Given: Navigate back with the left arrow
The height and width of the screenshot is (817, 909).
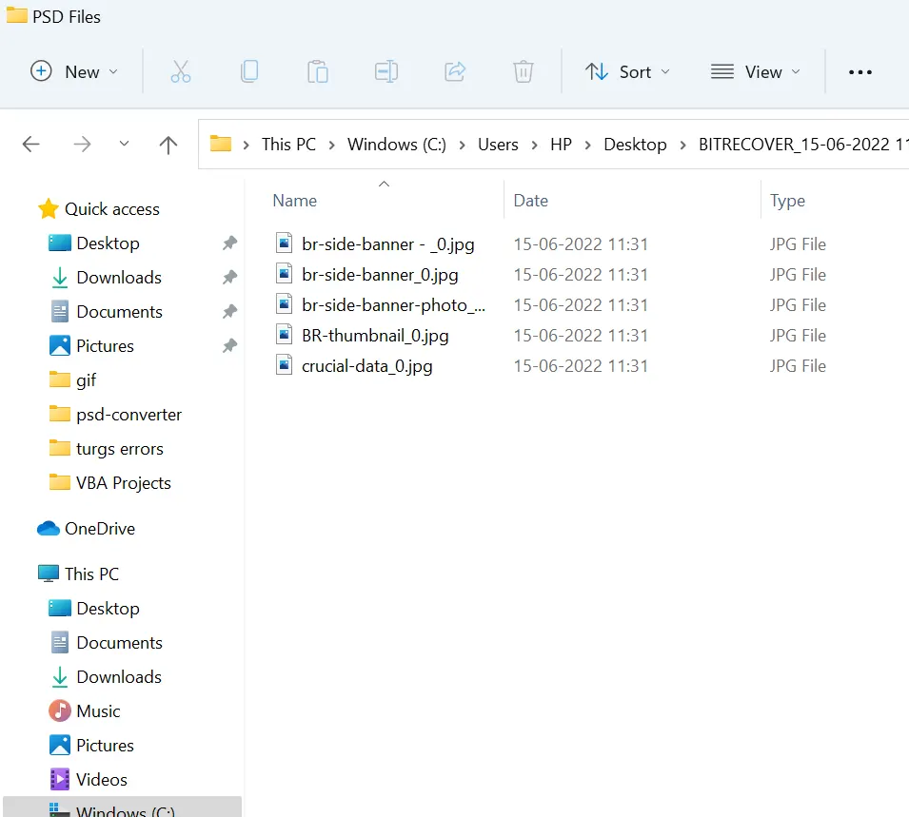Looking at the screenshot, I should [31, 145].
